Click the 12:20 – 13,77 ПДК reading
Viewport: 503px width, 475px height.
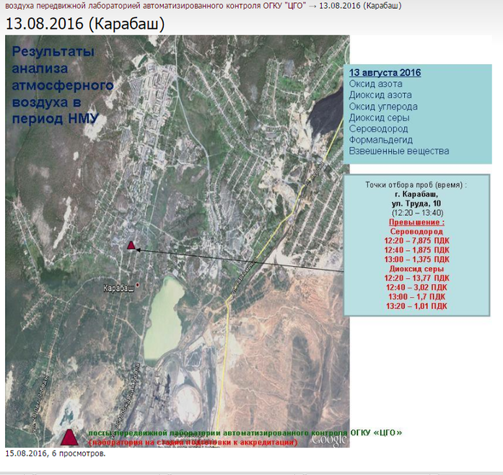417,278
